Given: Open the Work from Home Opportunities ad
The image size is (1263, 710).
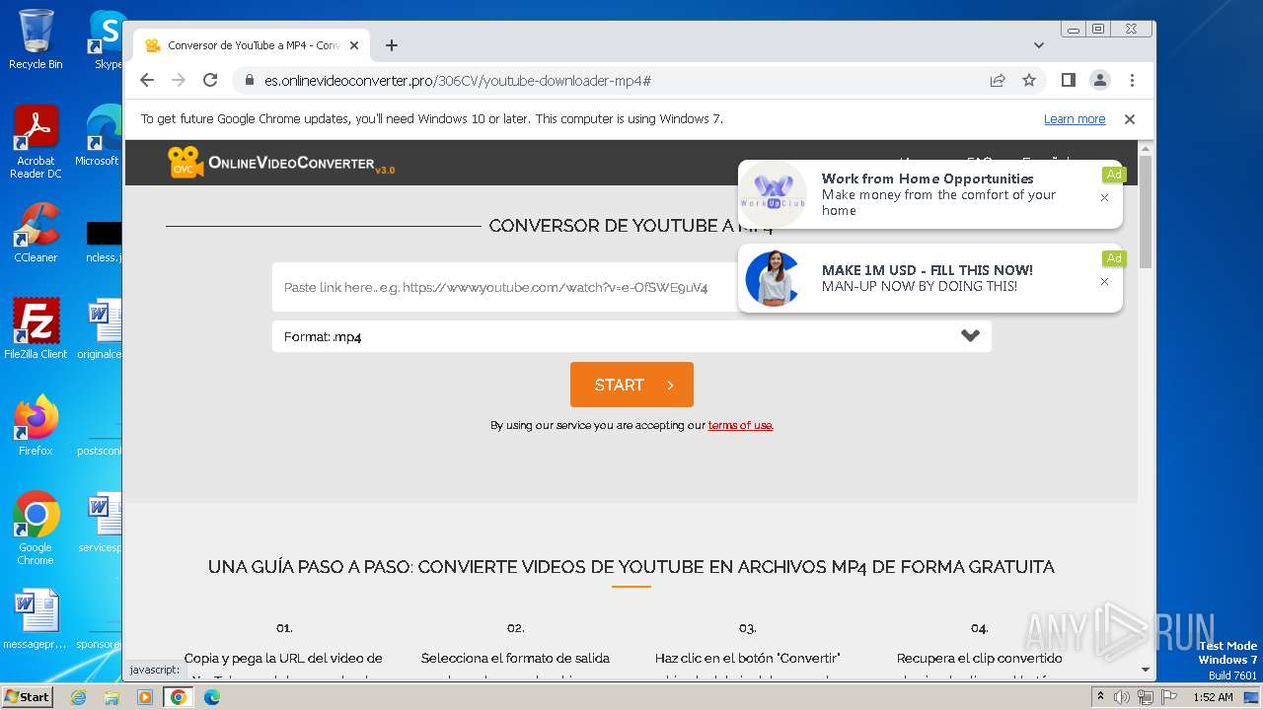Looking at the screenshot, I should pos(930,195).
